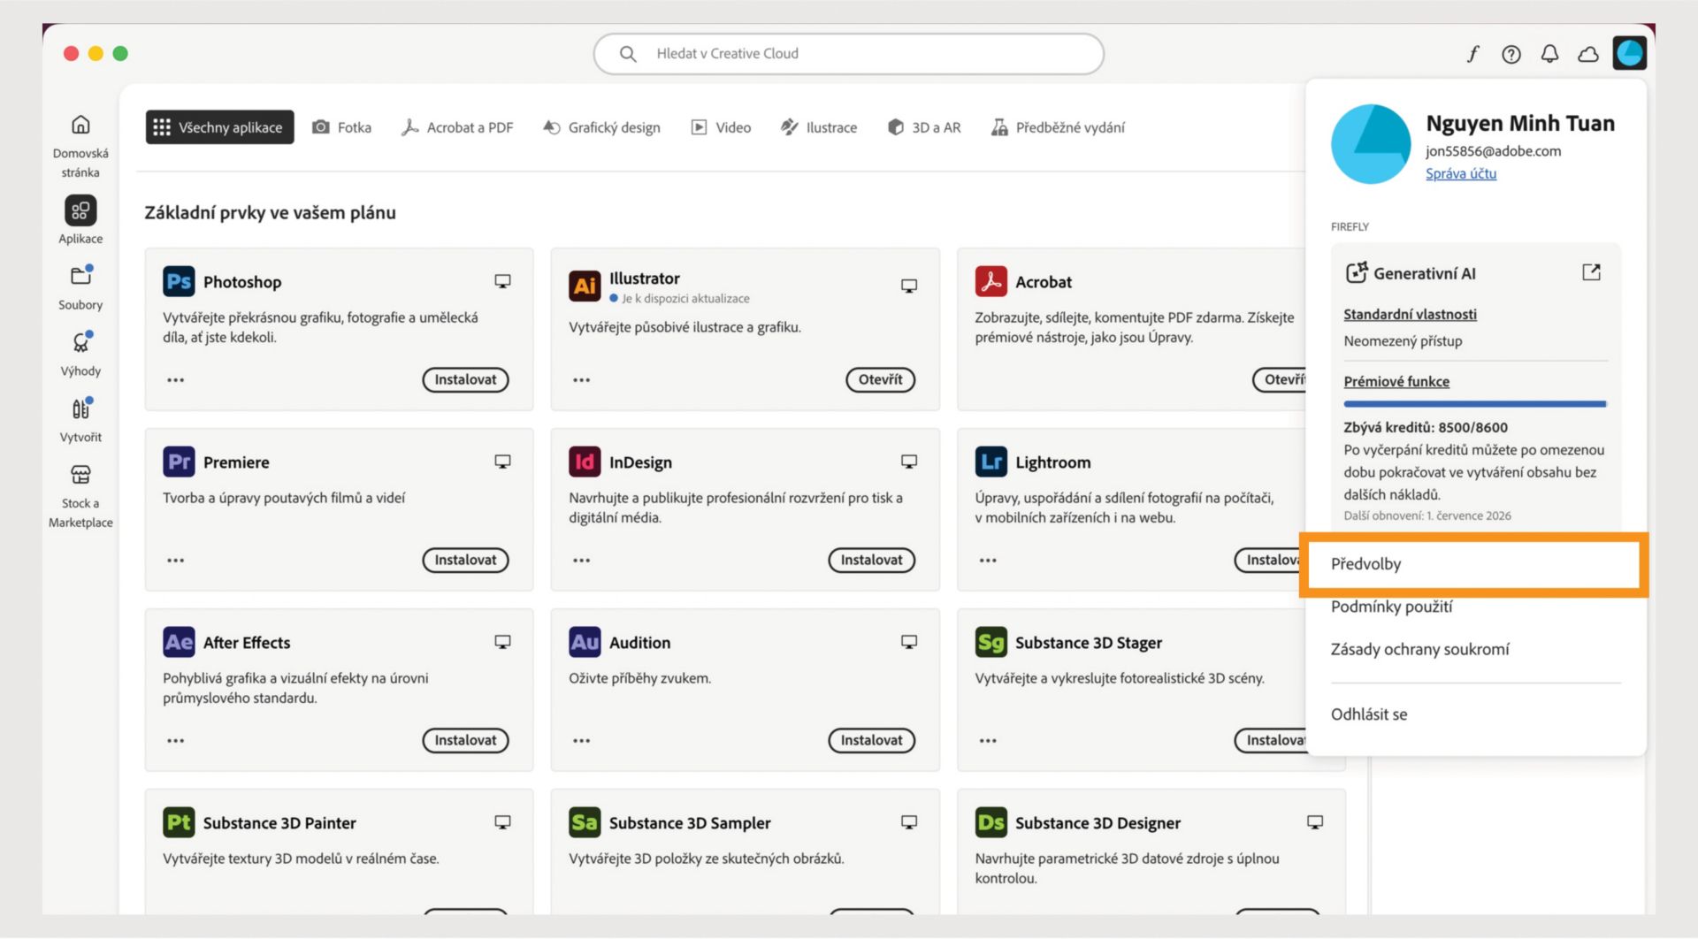The width and height of the screenshot is (1698, 939).
Task: Open more options for Photoshop
Action: click(175, 380)
